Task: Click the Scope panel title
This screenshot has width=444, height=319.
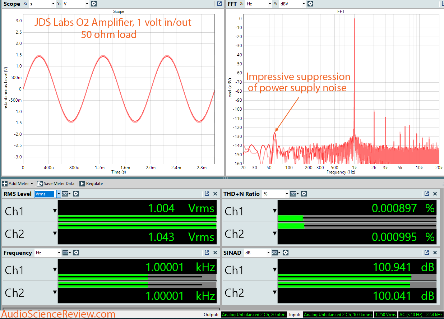Action: pos(12,4)
